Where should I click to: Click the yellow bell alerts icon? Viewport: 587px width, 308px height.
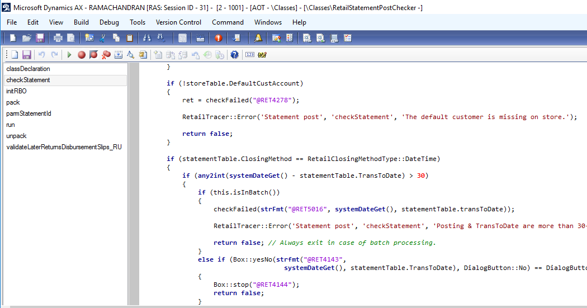tap(258, 38)
